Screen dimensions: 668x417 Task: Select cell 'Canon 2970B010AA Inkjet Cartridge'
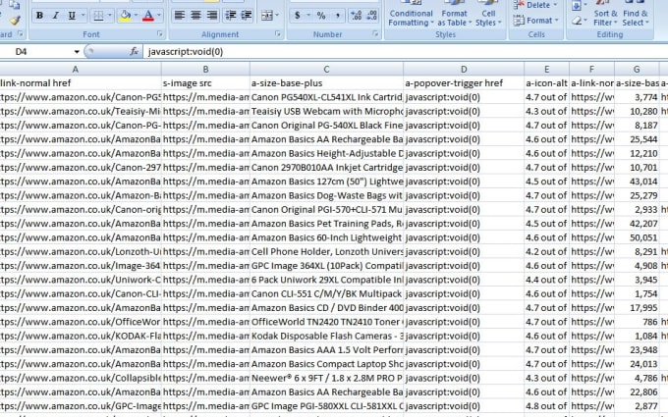(327, 167)
